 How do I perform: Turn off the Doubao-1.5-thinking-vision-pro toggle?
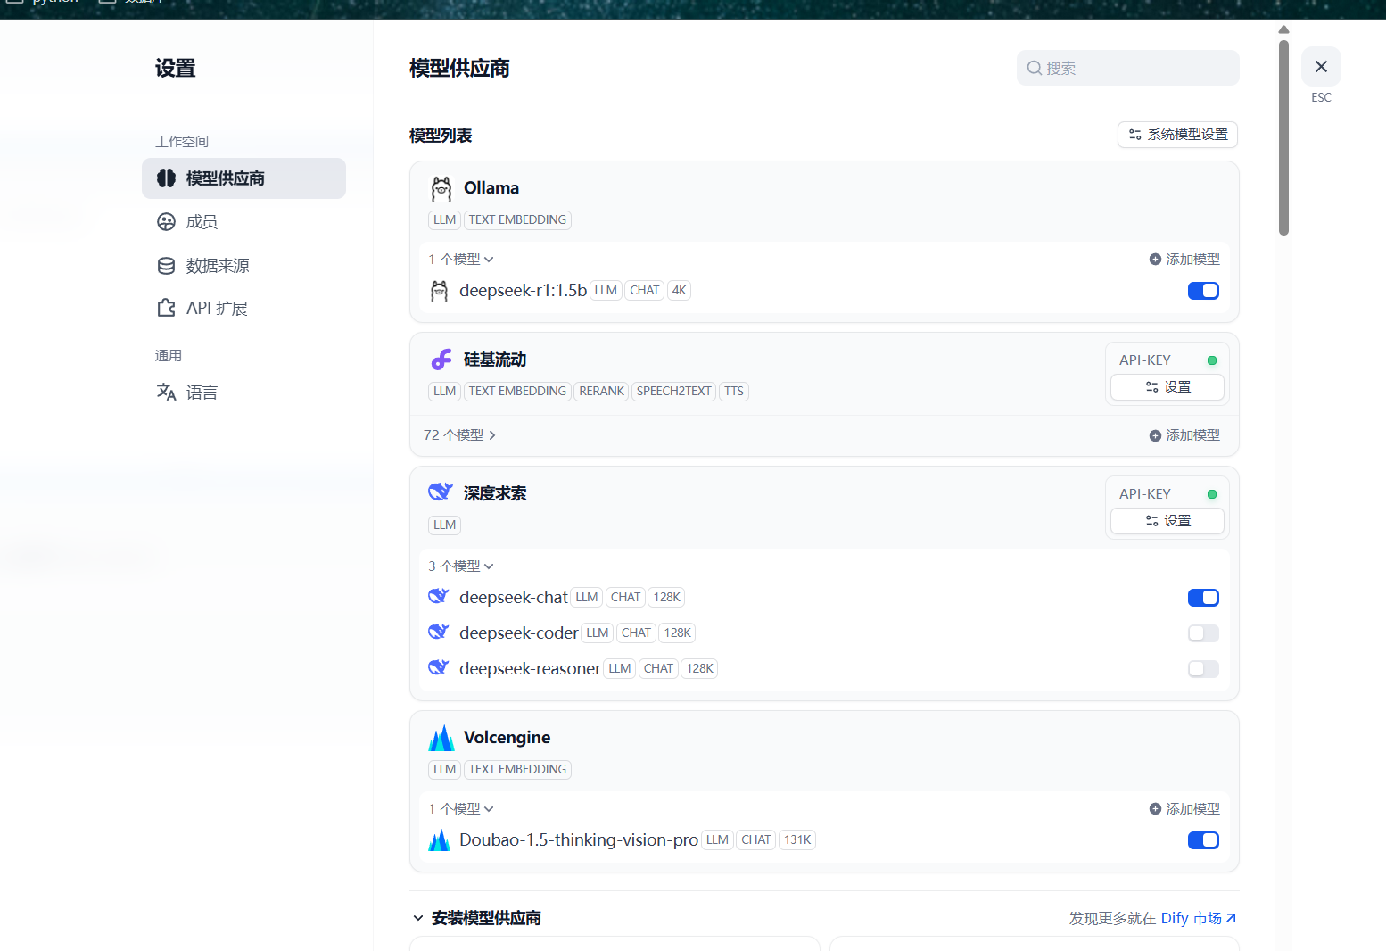click(x=1203, y=840)
